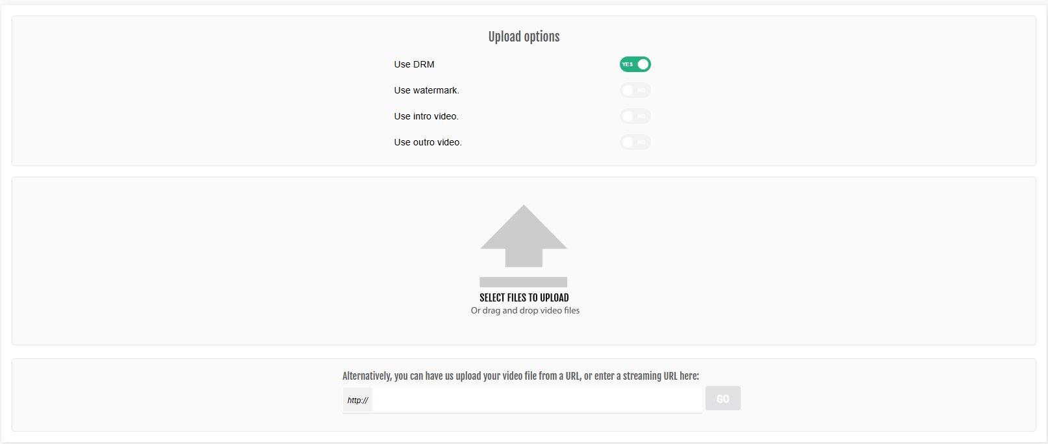Image resolution: width=1048 pixels, height=444 pixels.
Task: Click the GO button
Action: [723, 399]
